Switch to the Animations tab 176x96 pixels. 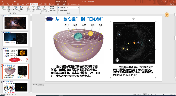pyautogui.click(x=27, y=4)
